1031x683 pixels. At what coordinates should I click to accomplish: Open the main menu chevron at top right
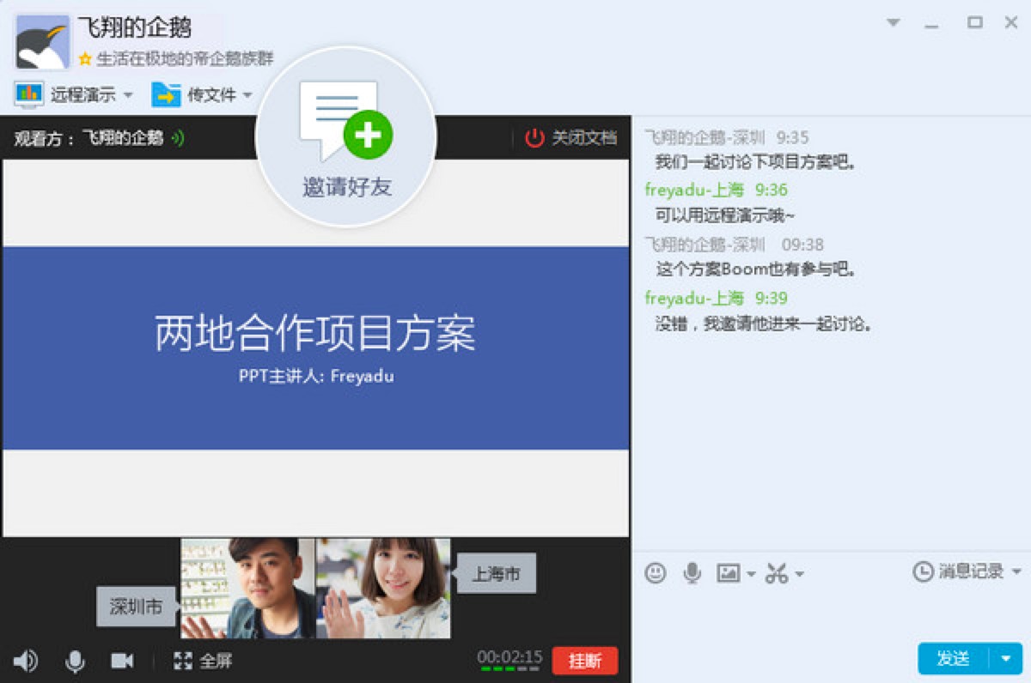point(893,22)
